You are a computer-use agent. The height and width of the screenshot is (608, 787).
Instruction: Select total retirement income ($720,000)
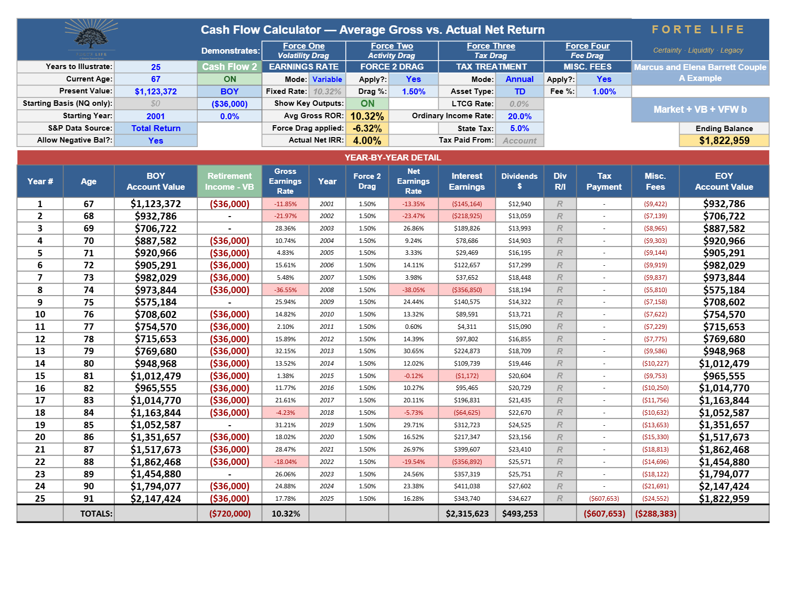tap(230, 514)
